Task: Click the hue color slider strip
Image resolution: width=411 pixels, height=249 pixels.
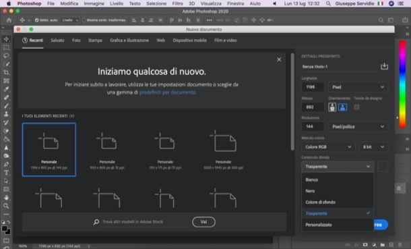Action: click(402, 84)
